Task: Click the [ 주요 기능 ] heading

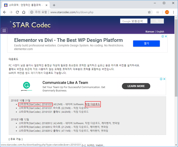Action: point(16,139)
